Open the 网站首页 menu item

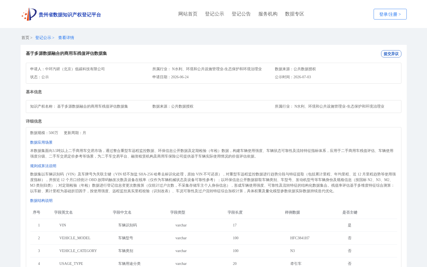pyautogui.click(x=188, y=14)
